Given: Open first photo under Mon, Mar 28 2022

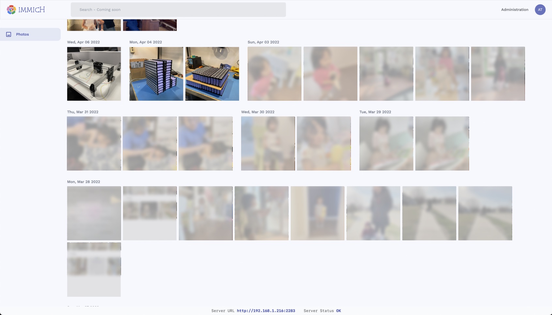Looking at the screenshot, I should click(94, 213).
